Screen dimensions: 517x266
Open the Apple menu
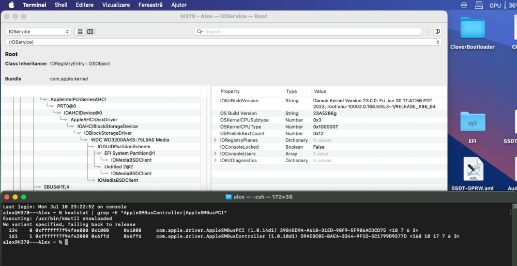(11, 5)
